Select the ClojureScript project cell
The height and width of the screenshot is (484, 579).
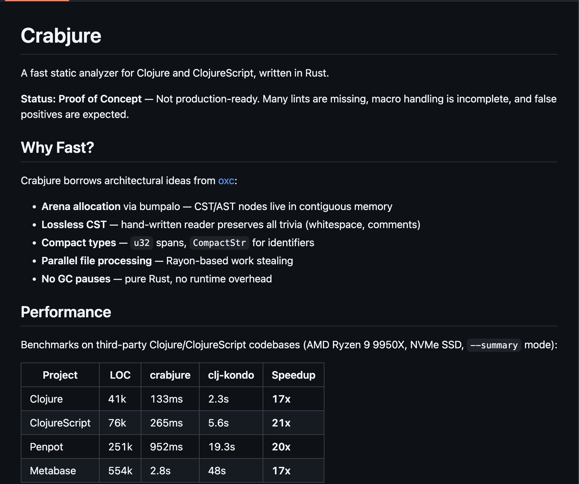(x=60, y=423)
